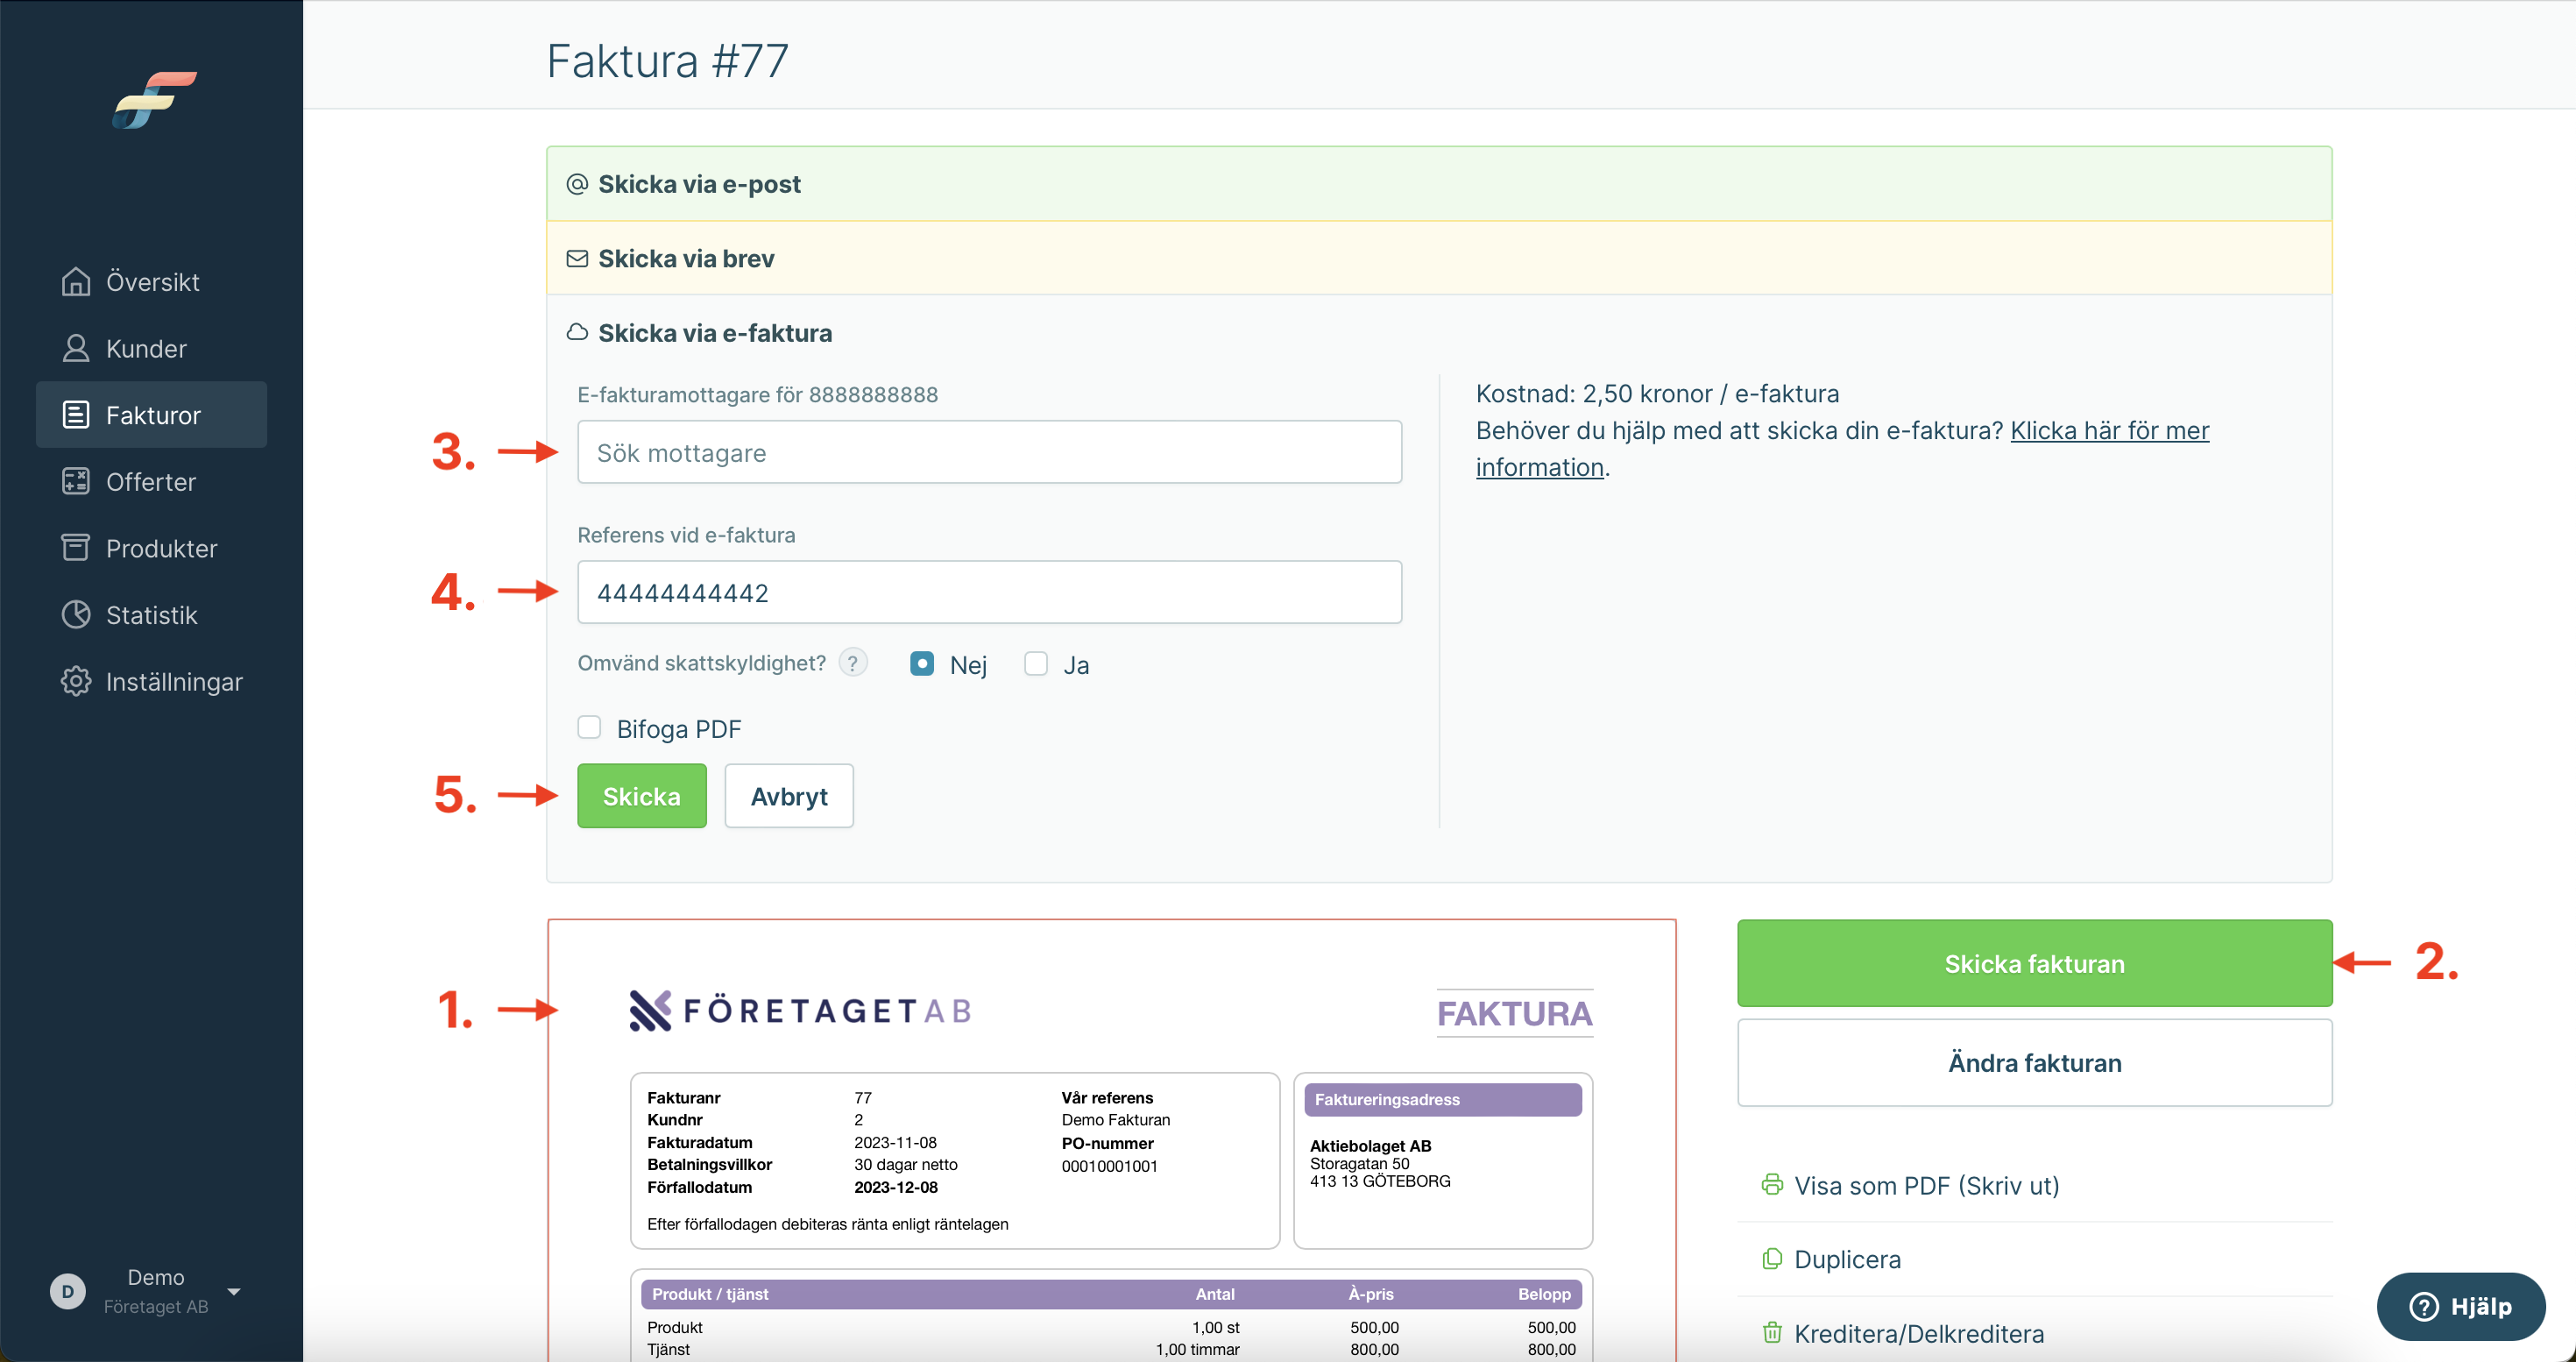Click the Produkter box icon
The image size is (2576, 1362).
(76, 548)
